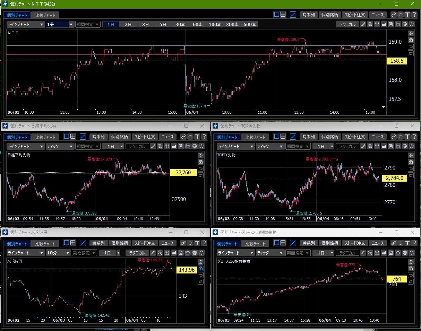This screenshot has width=421, height=331.
Task: Open settings gear in the TOPIX先物 chart
Action: [412, 146]
